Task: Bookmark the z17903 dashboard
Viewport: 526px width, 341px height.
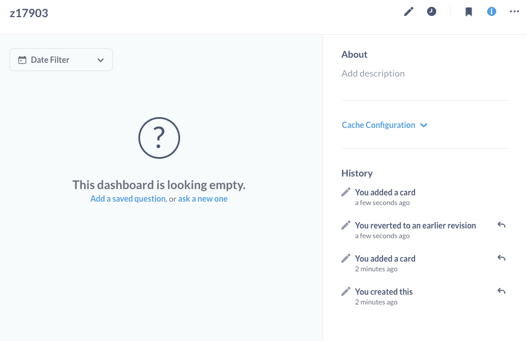Action: point(468,11)
